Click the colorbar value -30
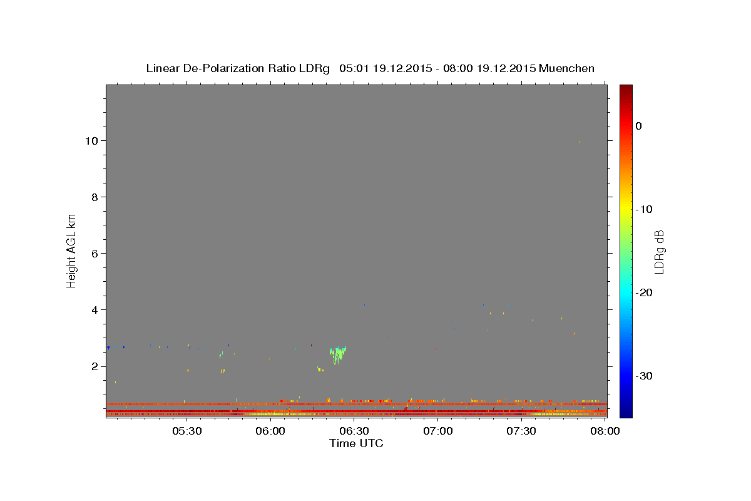Viewport: 751px width, 501px height. pyautogui.click(x=644, y=376)
